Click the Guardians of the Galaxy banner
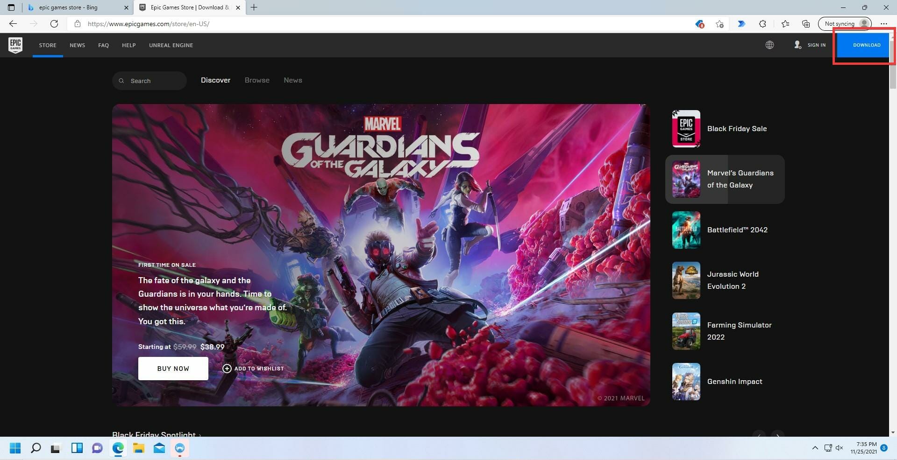Viewport: 897px width, 460px height. [x=381, y=255]
